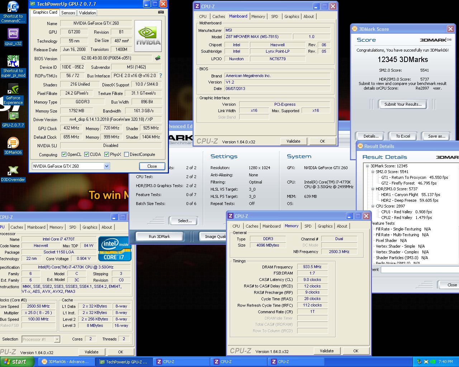Click the Details... button in 3DMark Score

coord(371,136)
